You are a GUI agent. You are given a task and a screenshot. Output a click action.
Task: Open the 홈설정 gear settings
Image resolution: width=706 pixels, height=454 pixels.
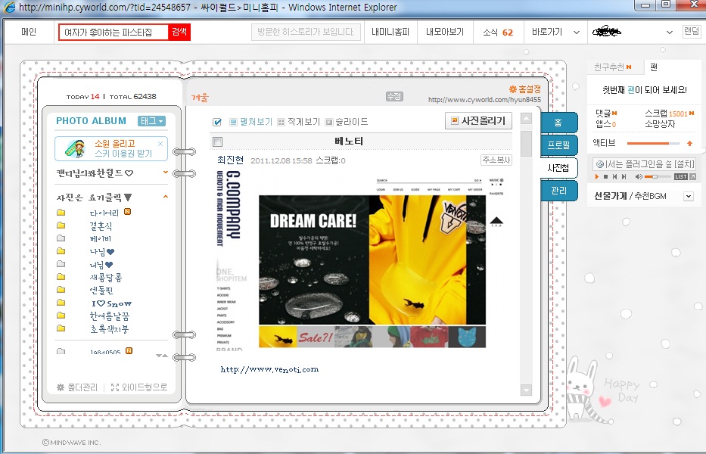tap(512, 89)
